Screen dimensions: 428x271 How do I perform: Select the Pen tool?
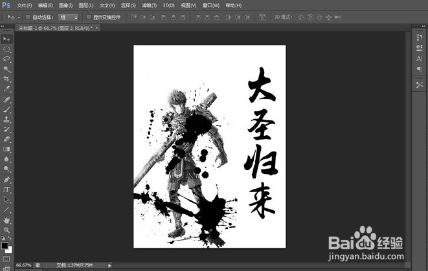[x=6, y=180]
